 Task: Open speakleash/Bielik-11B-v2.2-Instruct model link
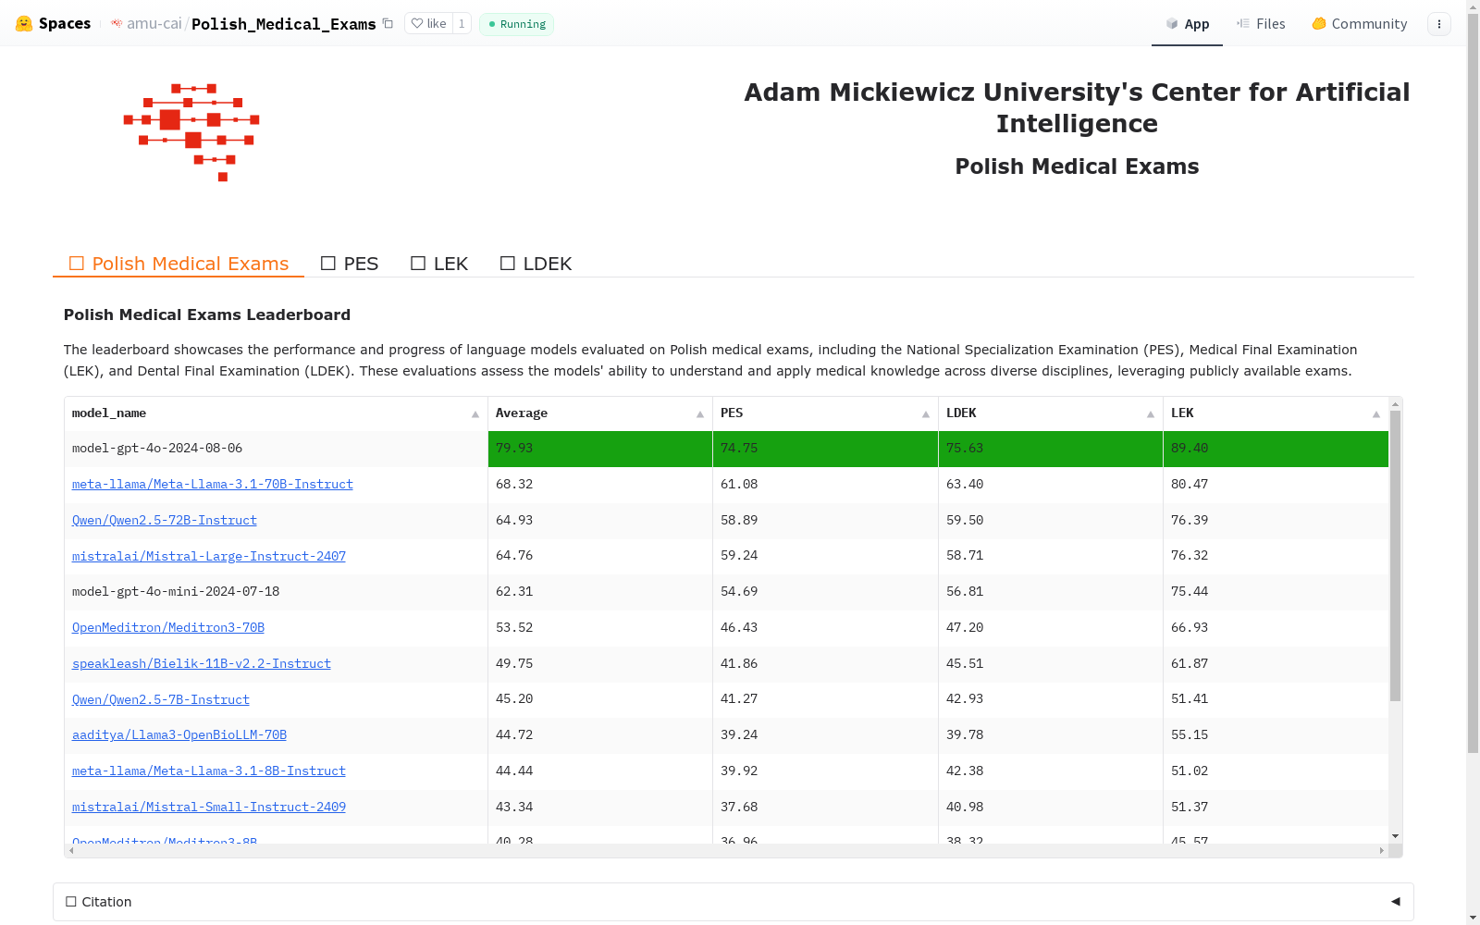click(x=202, y=663)
